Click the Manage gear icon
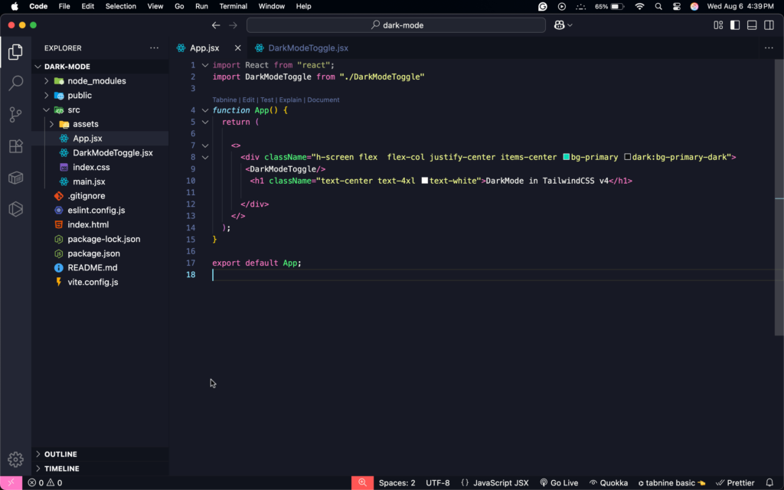 (x=15, y=459)
